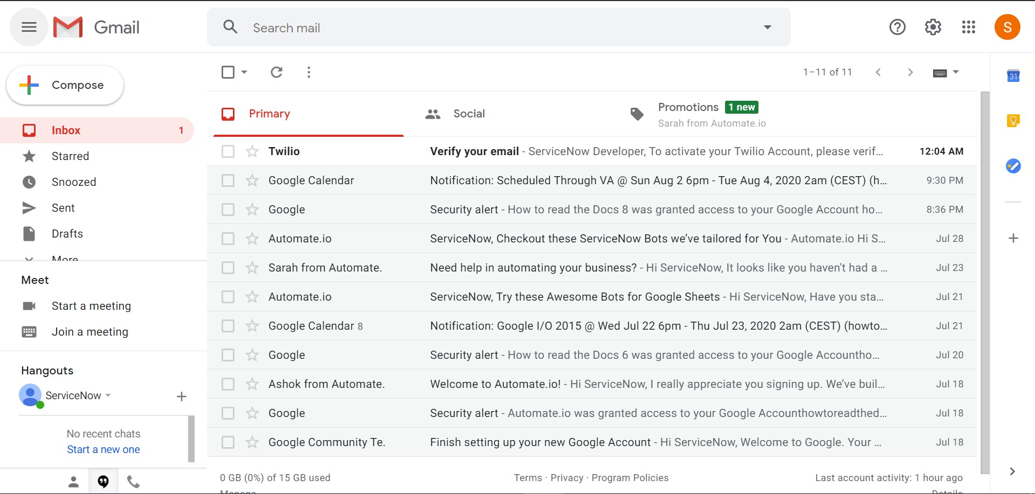
Task: Open Hangouts phone calls tab
Action: (x=133, y=481)
